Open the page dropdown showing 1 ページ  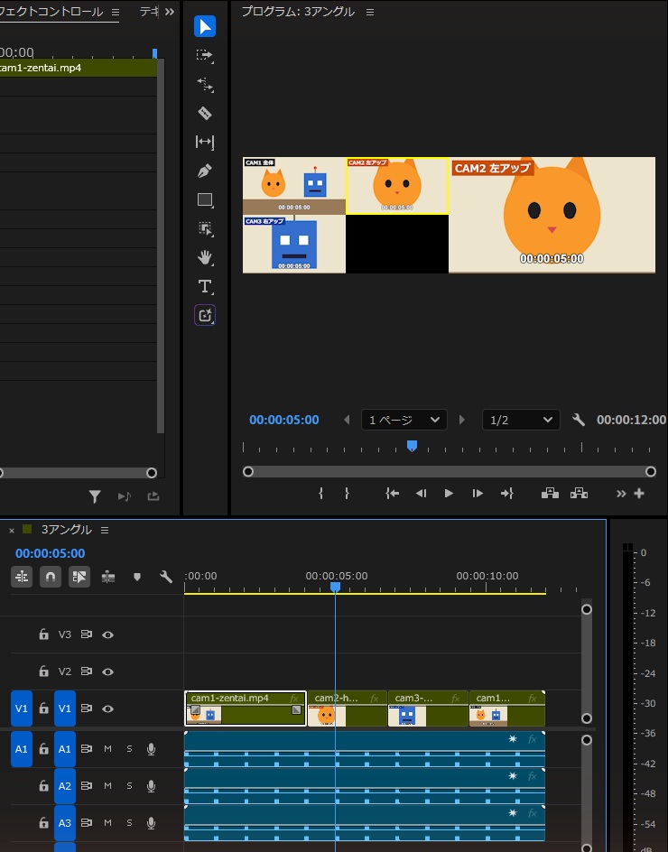tap(404, 420)
